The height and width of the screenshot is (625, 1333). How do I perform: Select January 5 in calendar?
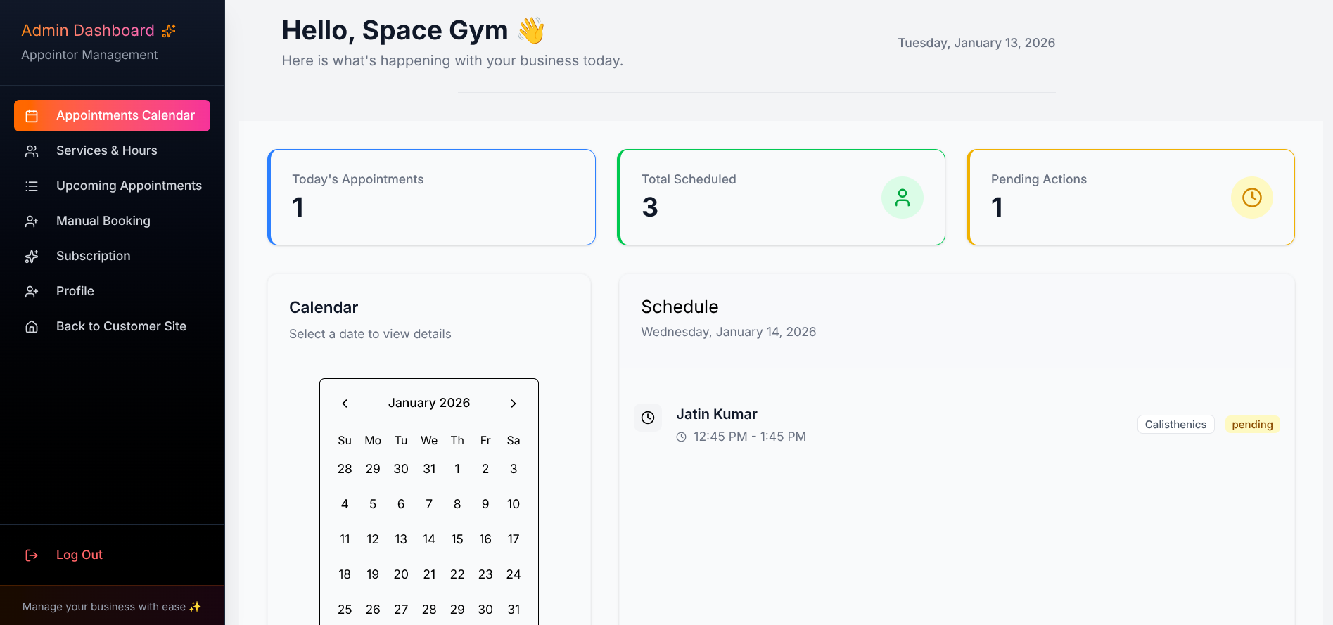click(x=373, y=504)
